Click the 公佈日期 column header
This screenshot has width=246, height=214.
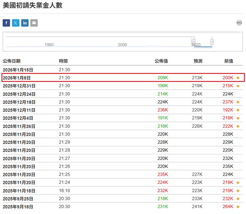[x=12, y=61]
